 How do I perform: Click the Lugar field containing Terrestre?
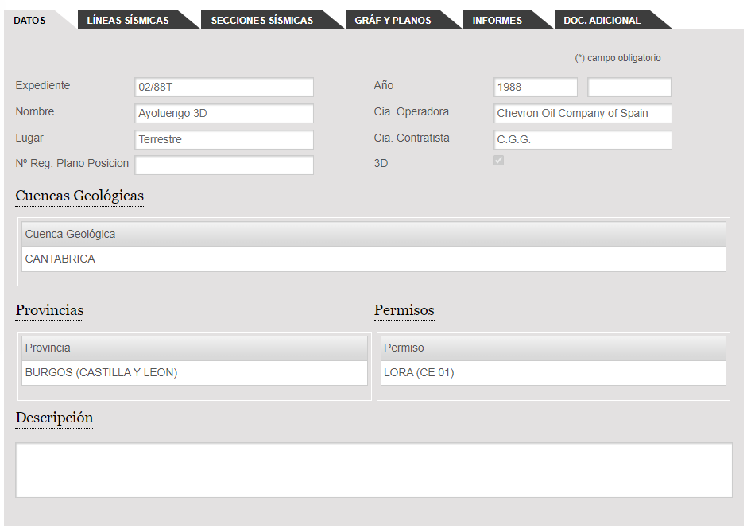click(224, 140)
